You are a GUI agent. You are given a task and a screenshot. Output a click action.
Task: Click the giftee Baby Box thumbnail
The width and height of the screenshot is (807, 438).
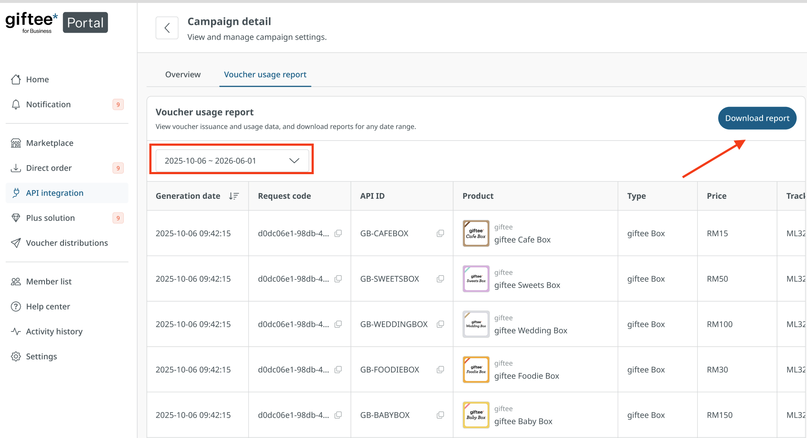[x=476, y=415]
